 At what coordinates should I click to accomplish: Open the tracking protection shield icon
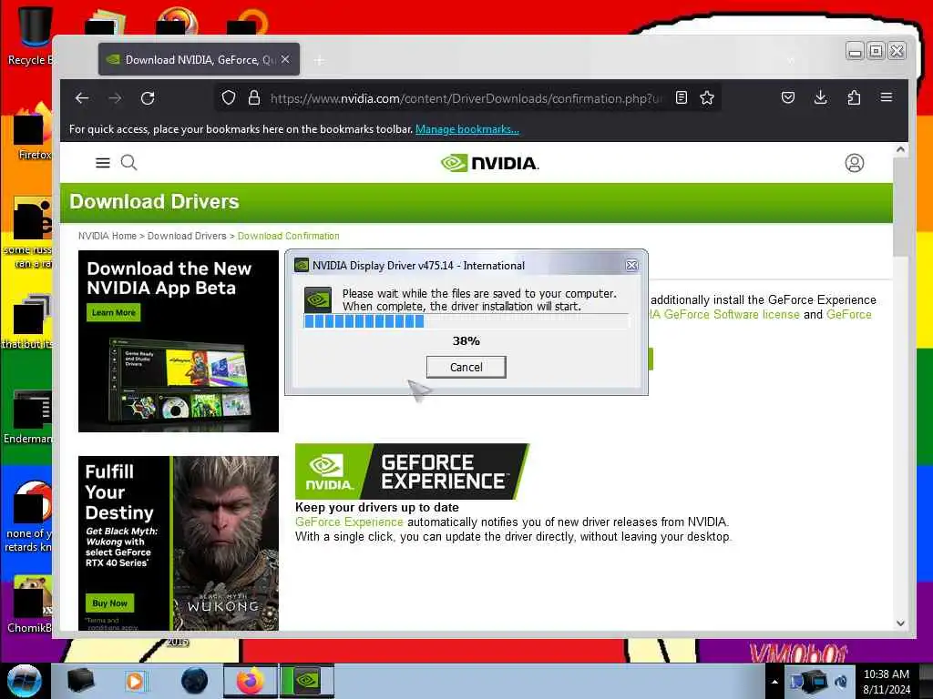tap(229, 98)
